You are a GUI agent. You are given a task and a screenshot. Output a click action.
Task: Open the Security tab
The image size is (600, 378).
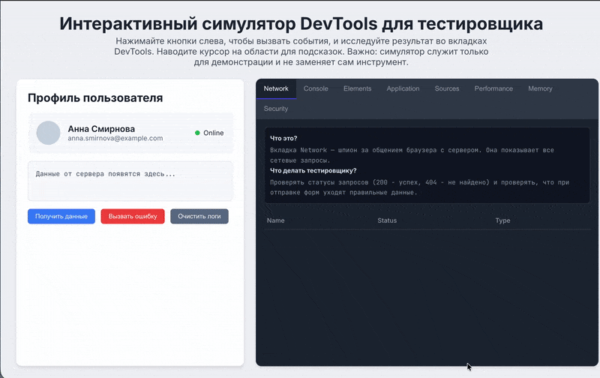point(276,109)
